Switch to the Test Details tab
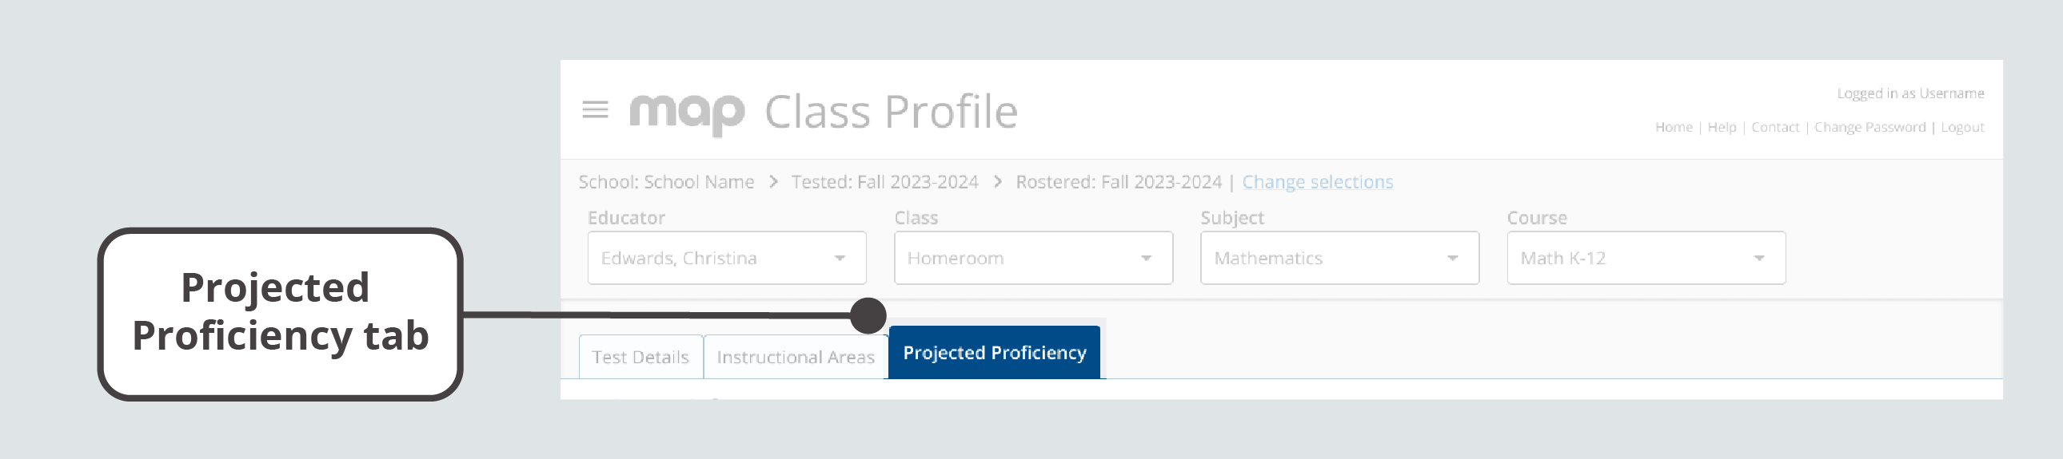 640,357
